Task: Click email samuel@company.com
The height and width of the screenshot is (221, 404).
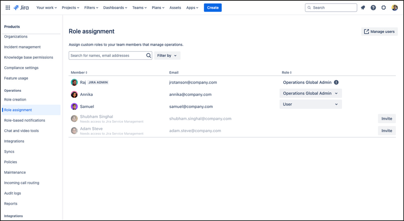Action: click(191, 107)
